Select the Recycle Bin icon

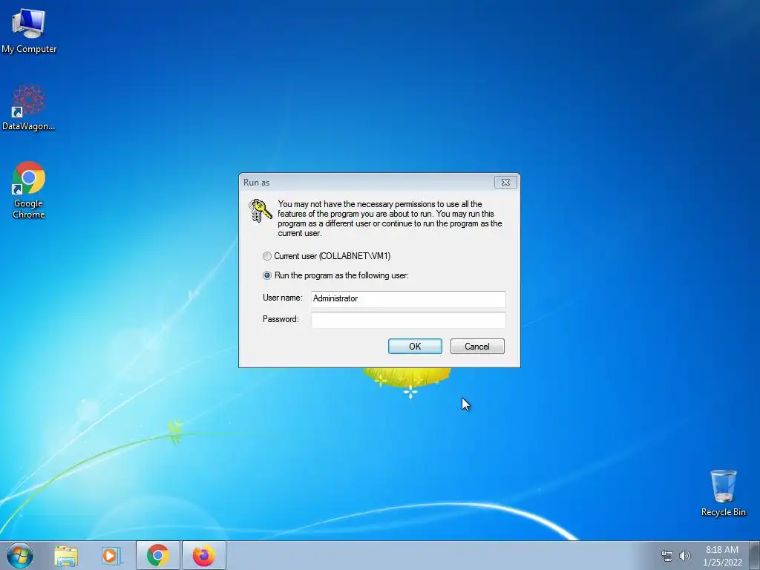[x=723, y=493]
